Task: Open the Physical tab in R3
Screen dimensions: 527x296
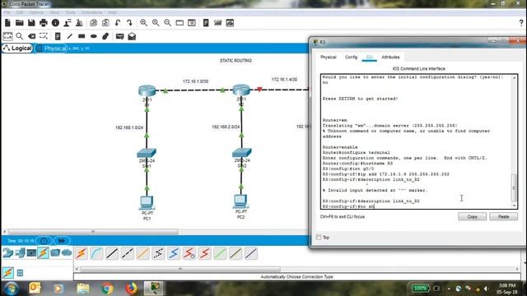Action: pyautogui.click(x=329, y=57)
